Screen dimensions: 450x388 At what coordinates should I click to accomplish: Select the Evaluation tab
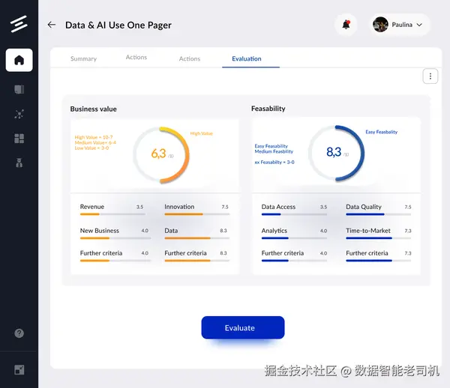pyautogui.click(x=247, y=58)
